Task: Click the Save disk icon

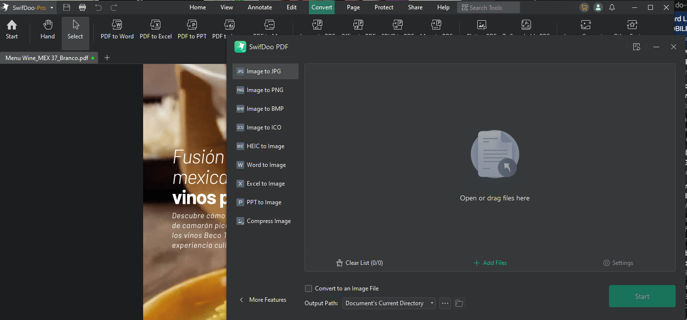Action: pyautogui.click(x=67, y=7)
